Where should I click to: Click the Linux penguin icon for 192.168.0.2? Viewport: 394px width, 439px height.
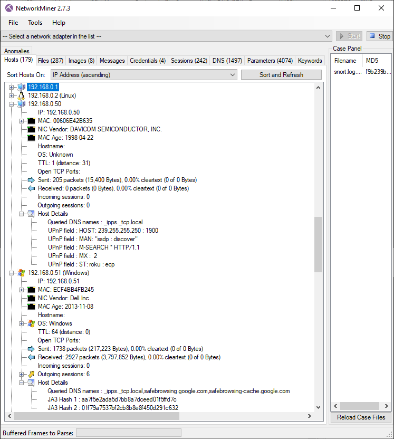point(21,96)
